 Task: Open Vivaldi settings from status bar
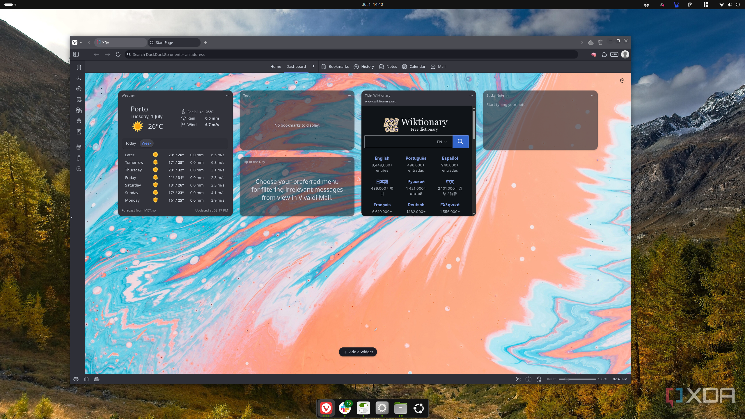[76, 379]
